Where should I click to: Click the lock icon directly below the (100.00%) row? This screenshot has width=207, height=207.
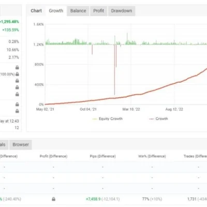17,81
